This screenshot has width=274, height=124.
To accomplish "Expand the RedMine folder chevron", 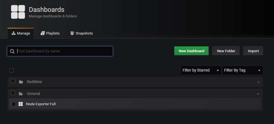I will point(258,82).
